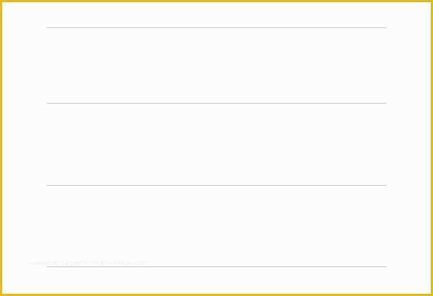
Task: Select the faint watermark text near bottom-left
Action: 89,263
